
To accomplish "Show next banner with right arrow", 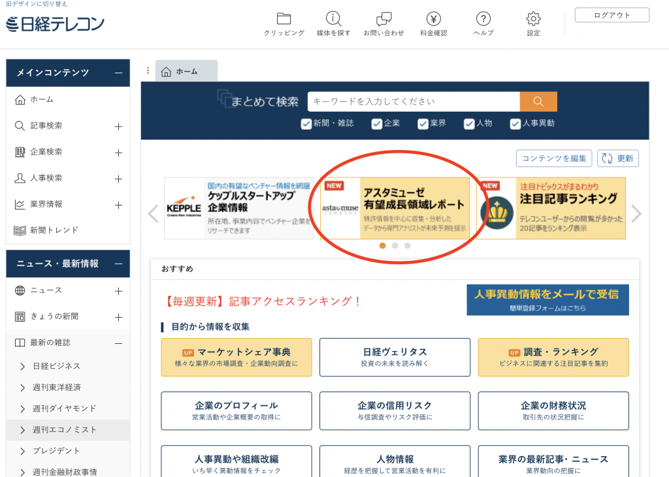I will (636, 213).
